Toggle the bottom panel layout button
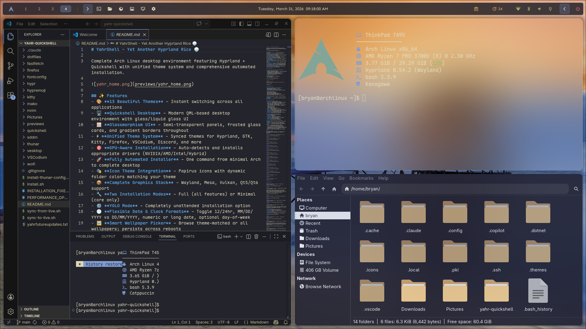The width and height of the screenshot is (586, 329). click(x=249, y=24)
